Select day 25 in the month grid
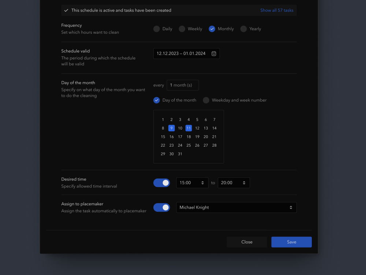Viewport: 366px width, 275px height. click(188, 145)
